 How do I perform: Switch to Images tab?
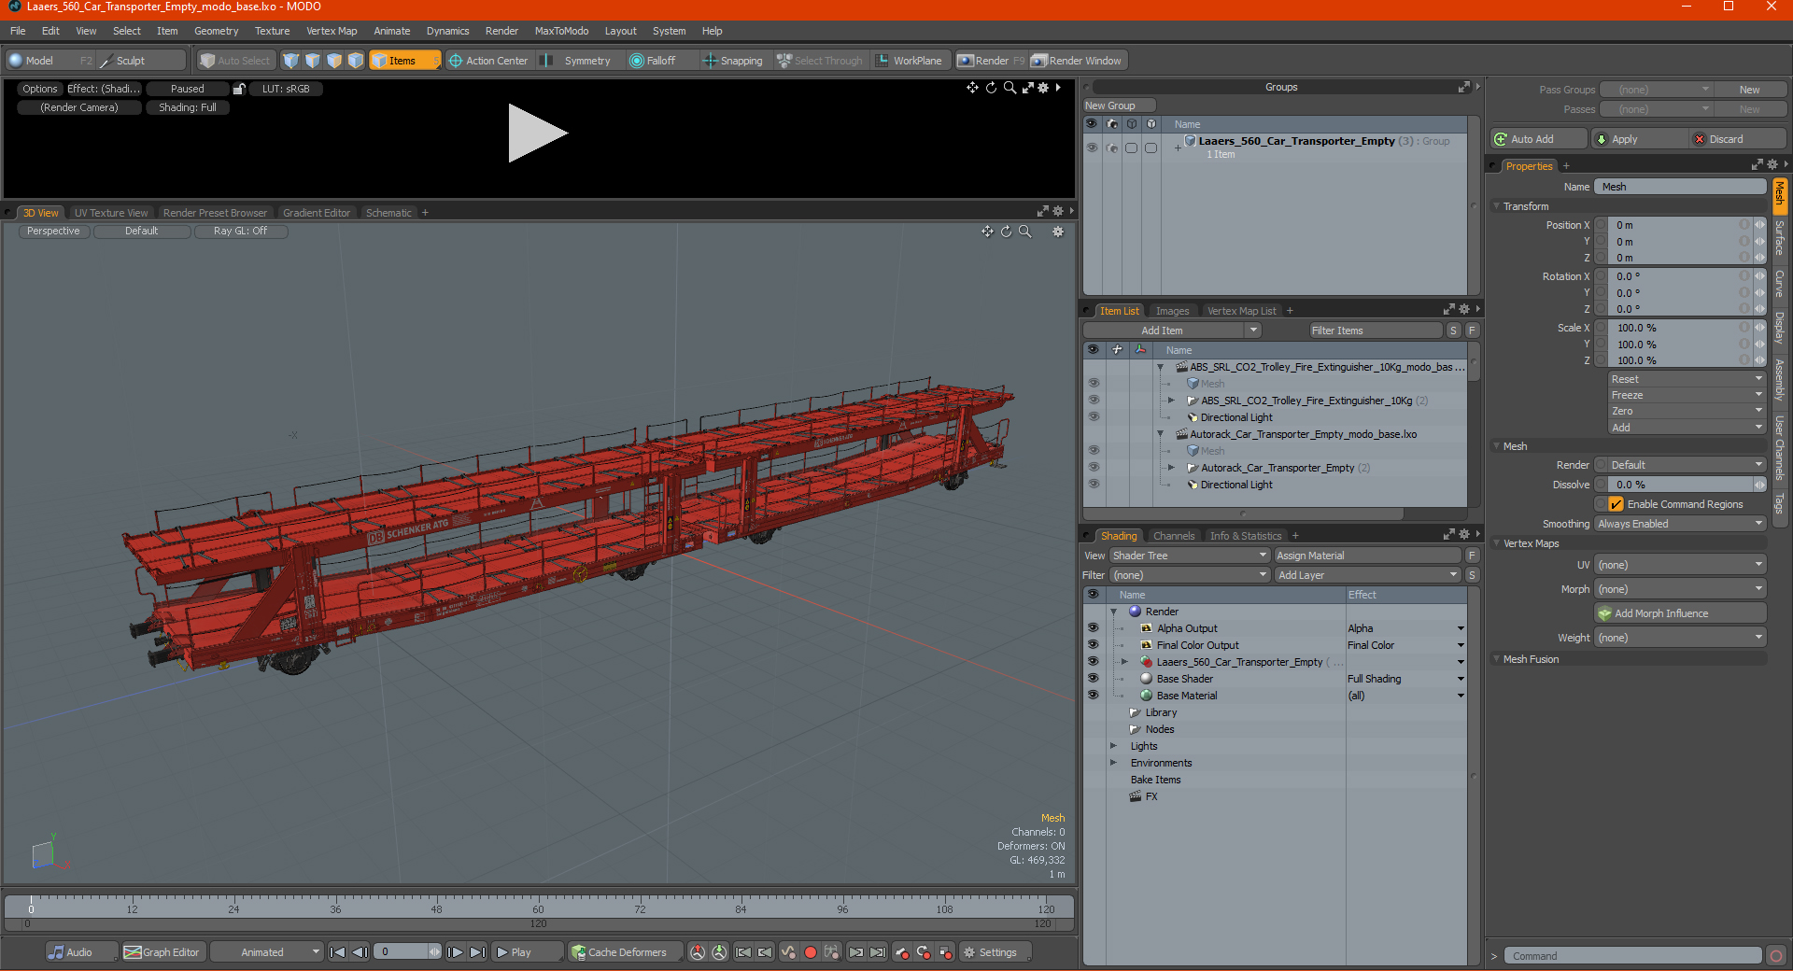[1172, 311]
